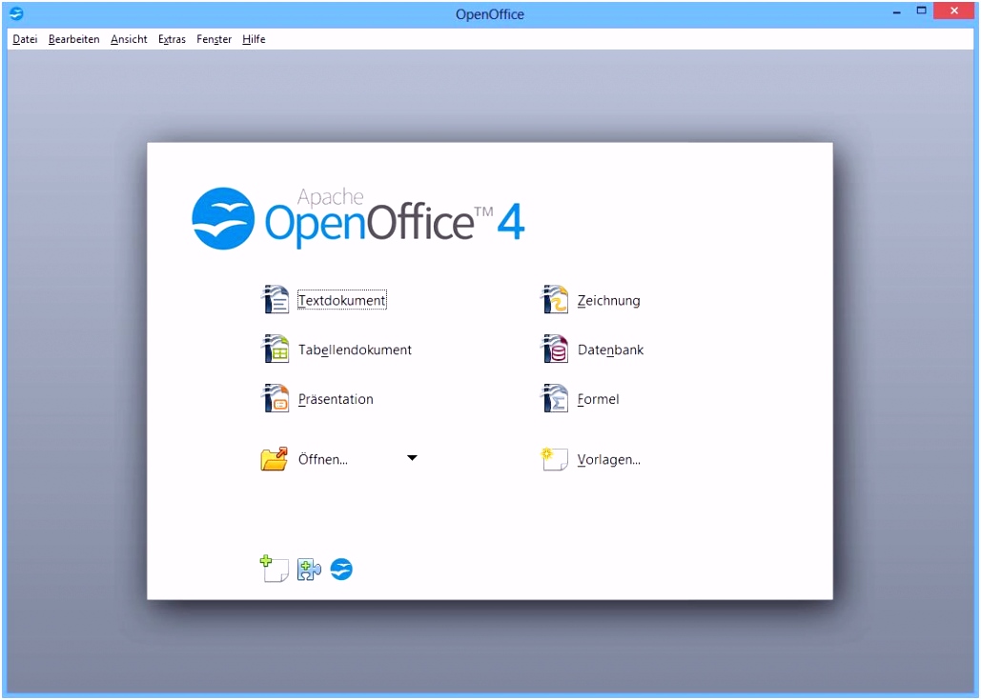
Task: Click the Formel Math icon
Action: (554, 398)
